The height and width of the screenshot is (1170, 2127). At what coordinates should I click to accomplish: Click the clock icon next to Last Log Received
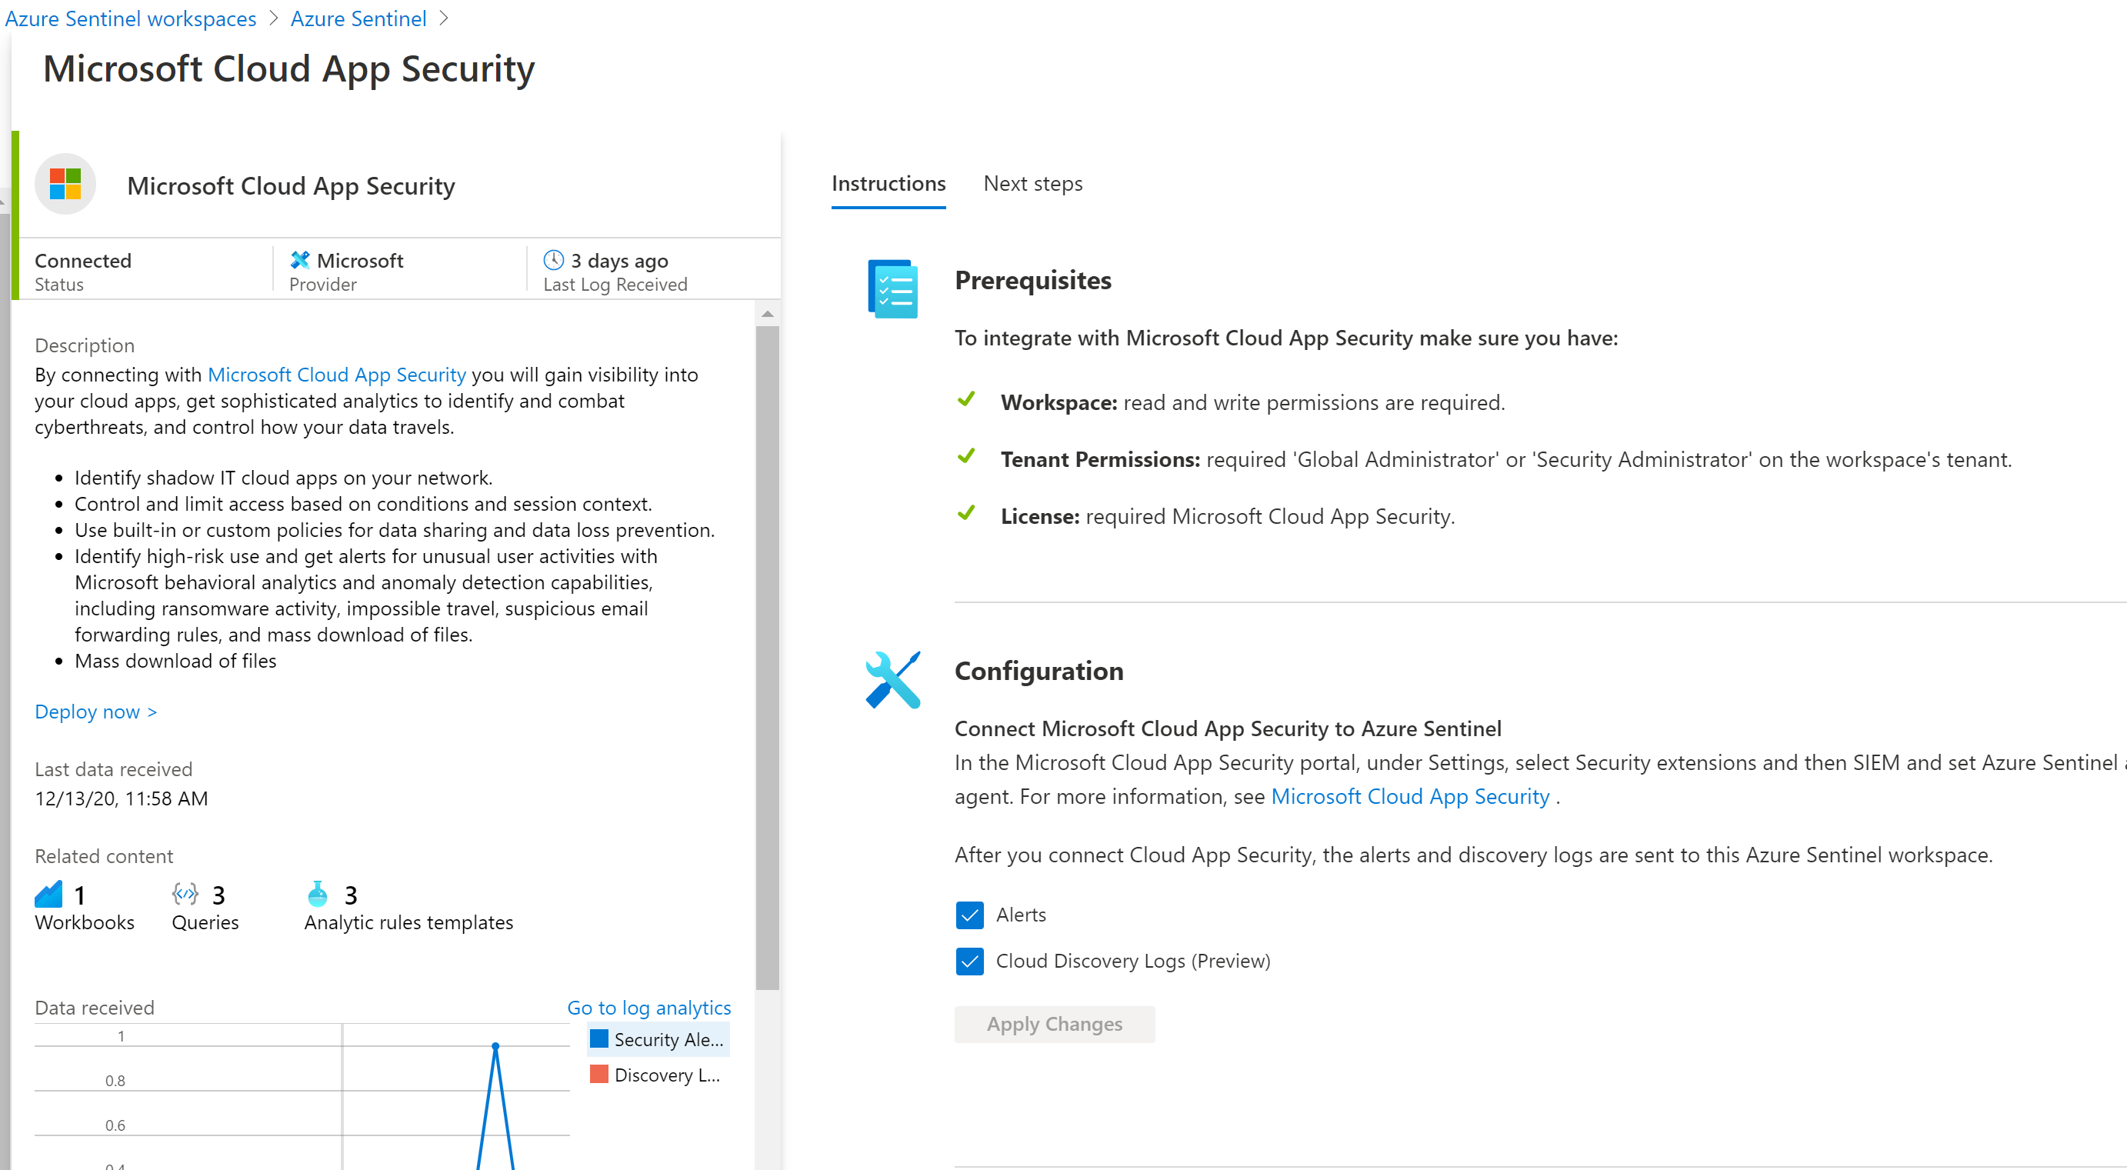[x=553, y=259]
